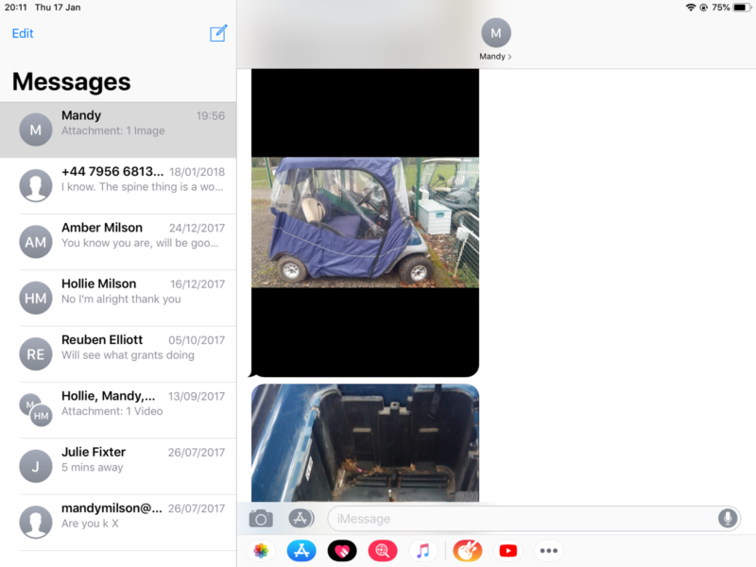Viewport: 756px width, 567px height.
Task: Tap the iMessage text input field
Action: 534,519
